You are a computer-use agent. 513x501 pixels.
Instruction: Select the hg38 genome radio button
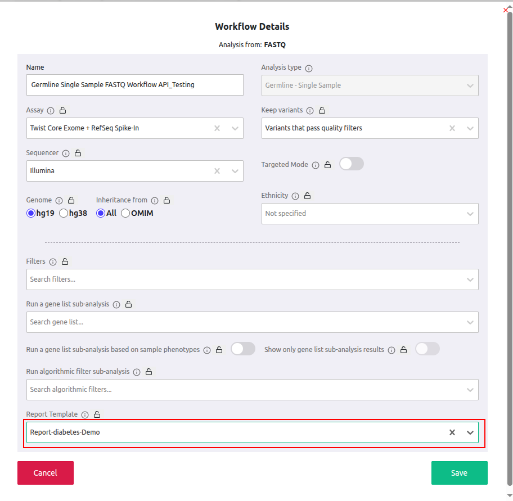pyautogui.click(x=64, y=213)
